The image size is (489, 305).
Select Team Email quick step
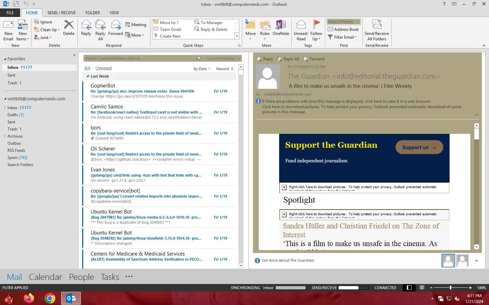click(x=167, y=29)
